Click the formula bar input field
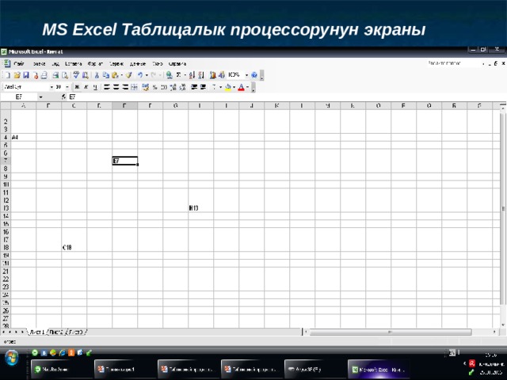This screenshot has height=380, width=507. point(288,97)
